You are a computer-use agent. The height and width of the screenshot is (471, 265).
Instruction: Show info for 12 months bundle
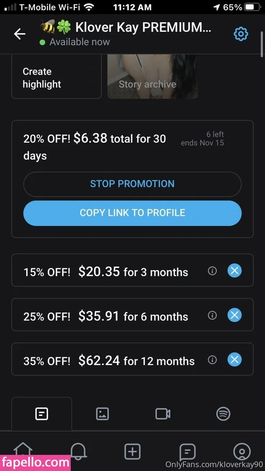coord(212,360)
